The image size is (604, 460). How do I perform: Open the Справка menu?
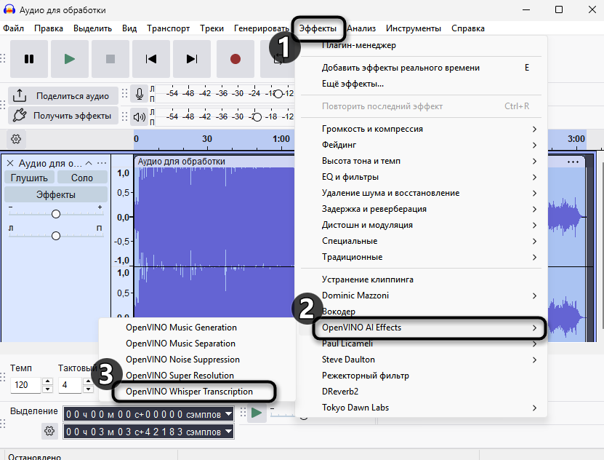[468, 28]
